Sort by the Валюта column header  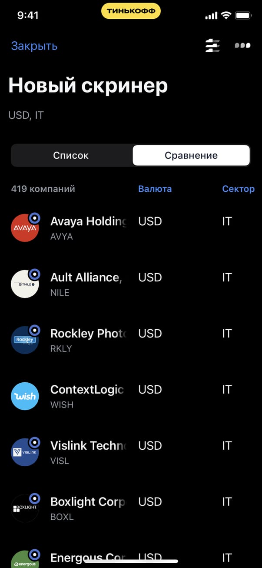[x=155, y=189]
